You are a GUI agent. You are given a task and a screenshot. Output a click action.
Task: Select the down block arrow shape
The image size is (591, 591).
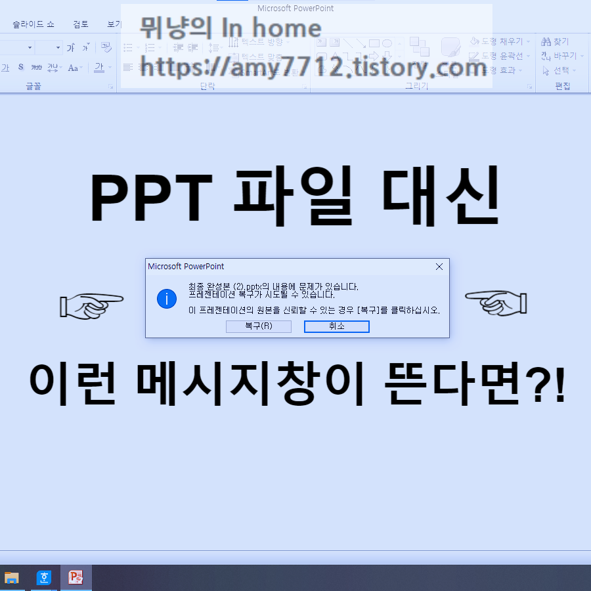(x=387, y=57)
